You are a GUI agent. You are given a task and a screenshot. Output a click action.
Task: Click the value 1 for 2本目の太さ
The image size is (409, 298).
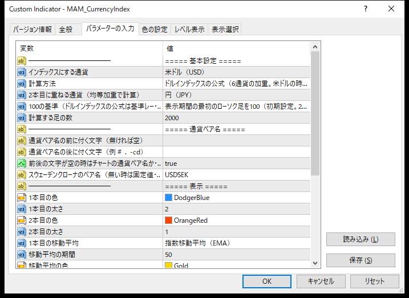tap(237, 232)
